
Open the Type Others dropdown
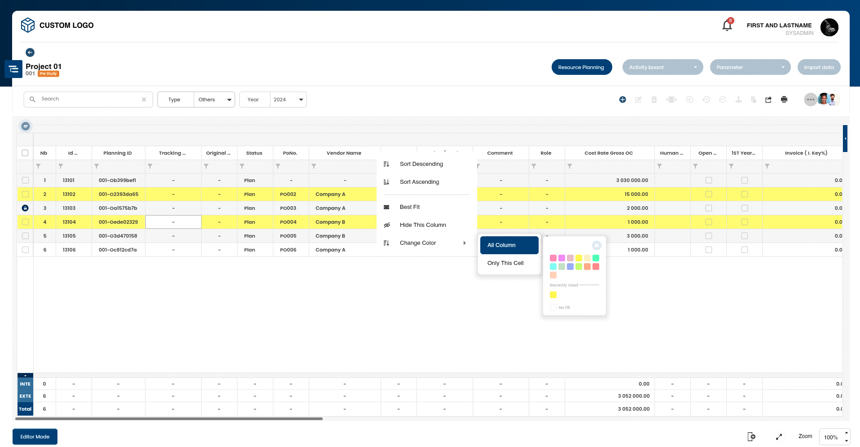(215, 100)
